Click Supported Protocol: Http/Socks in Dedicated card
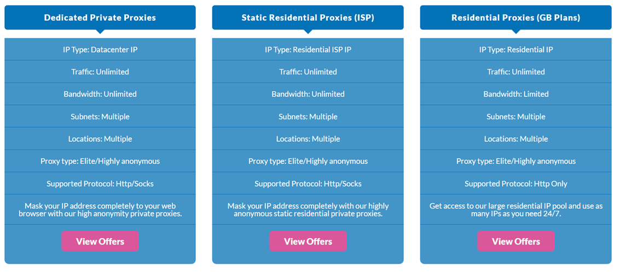 click(x=100, y=184)
